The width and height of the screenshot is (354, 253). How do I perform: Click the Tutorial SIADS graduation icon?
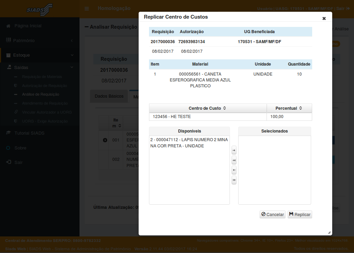(8, 133)
